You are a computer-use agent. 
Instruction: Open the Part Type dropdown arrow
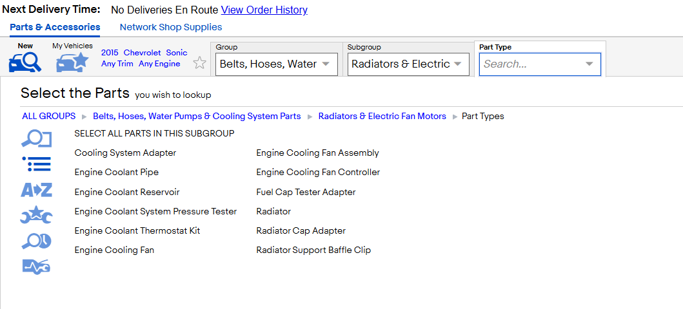(589, 64)
